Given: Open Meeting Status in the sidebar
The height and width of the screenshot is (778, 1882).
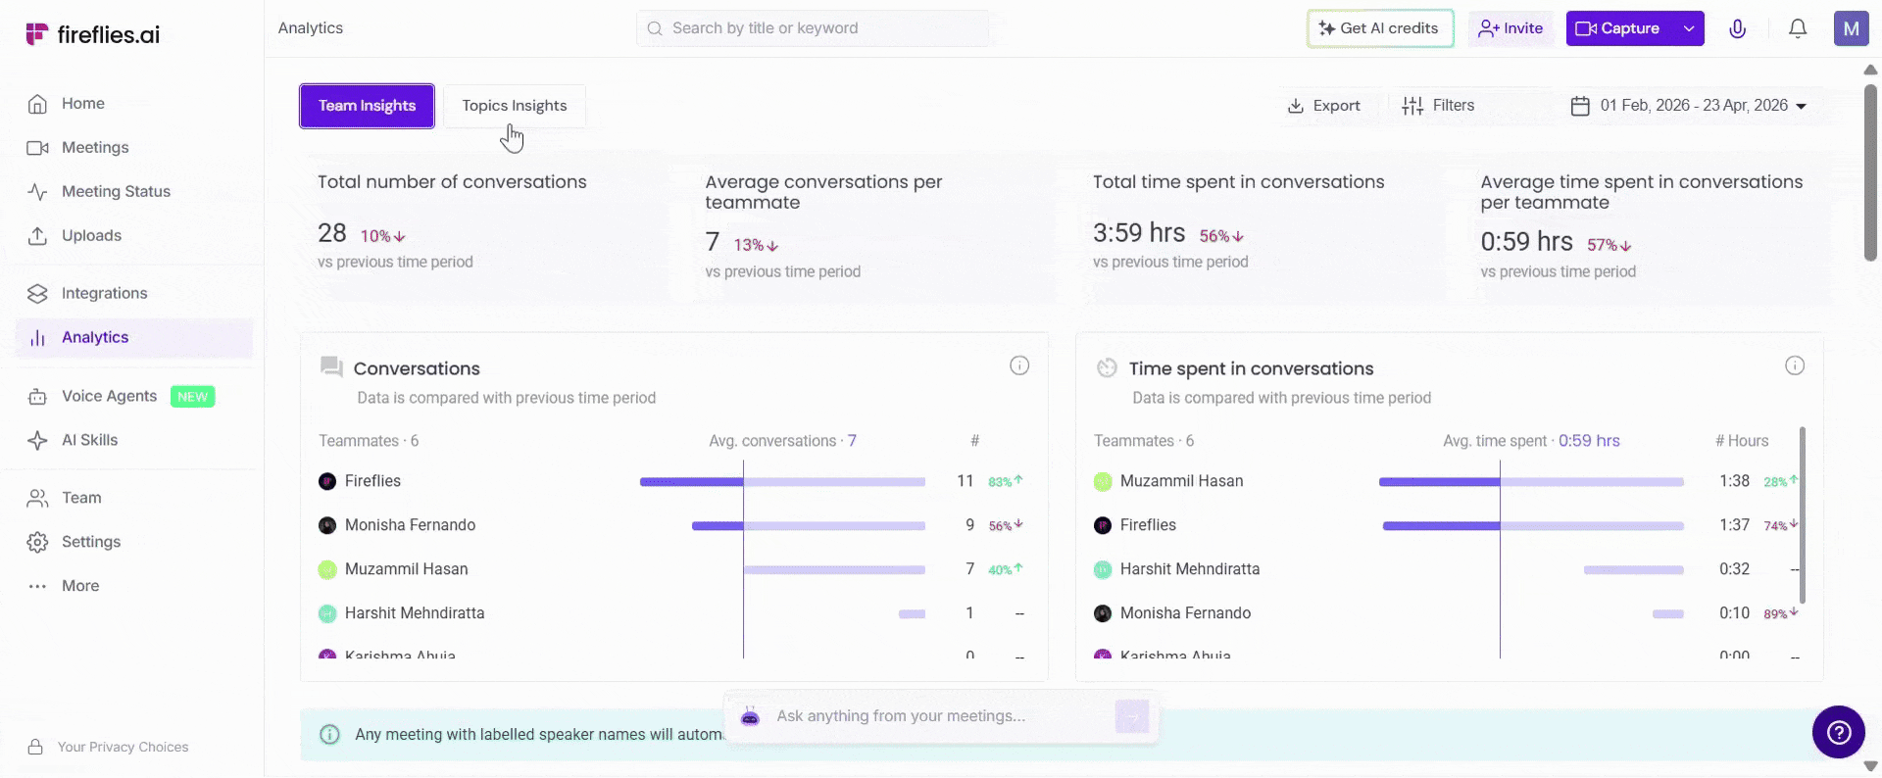Looking at the screenshot, I should 116,191.
